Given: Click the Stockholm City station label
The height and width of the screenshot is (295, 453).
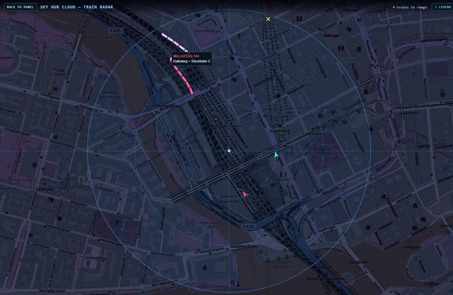Looking at the screenshot, I should coord(280,133).
